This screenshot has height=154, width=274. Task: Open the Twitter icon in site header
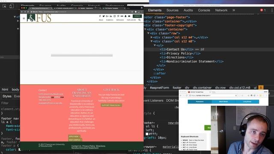point(104,16)
